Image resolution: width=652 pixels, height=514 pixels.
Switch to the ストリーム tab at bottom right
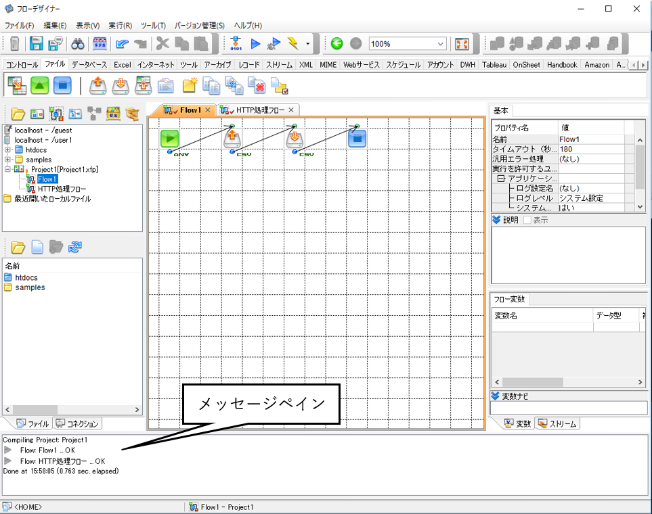click(x=557, y=423)
